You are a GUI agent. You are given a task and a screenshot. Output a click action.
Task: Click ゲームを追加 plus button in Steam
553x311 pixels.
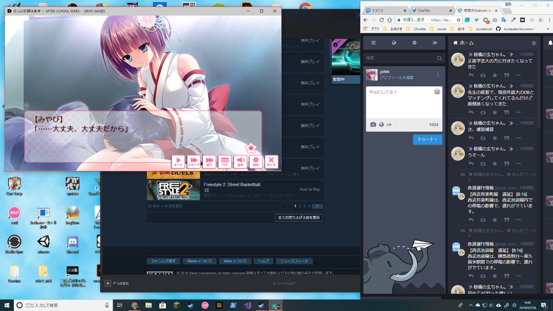(x=108, y=283)
